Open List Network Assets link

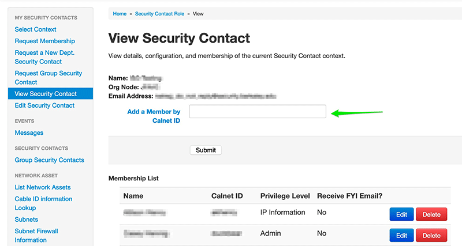(43, 187)
